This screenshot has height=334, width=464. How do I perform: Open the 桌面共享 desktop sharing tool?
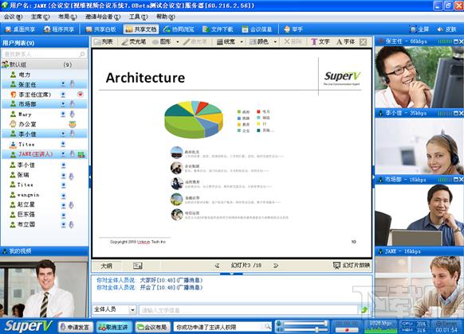tap(20, 29)
